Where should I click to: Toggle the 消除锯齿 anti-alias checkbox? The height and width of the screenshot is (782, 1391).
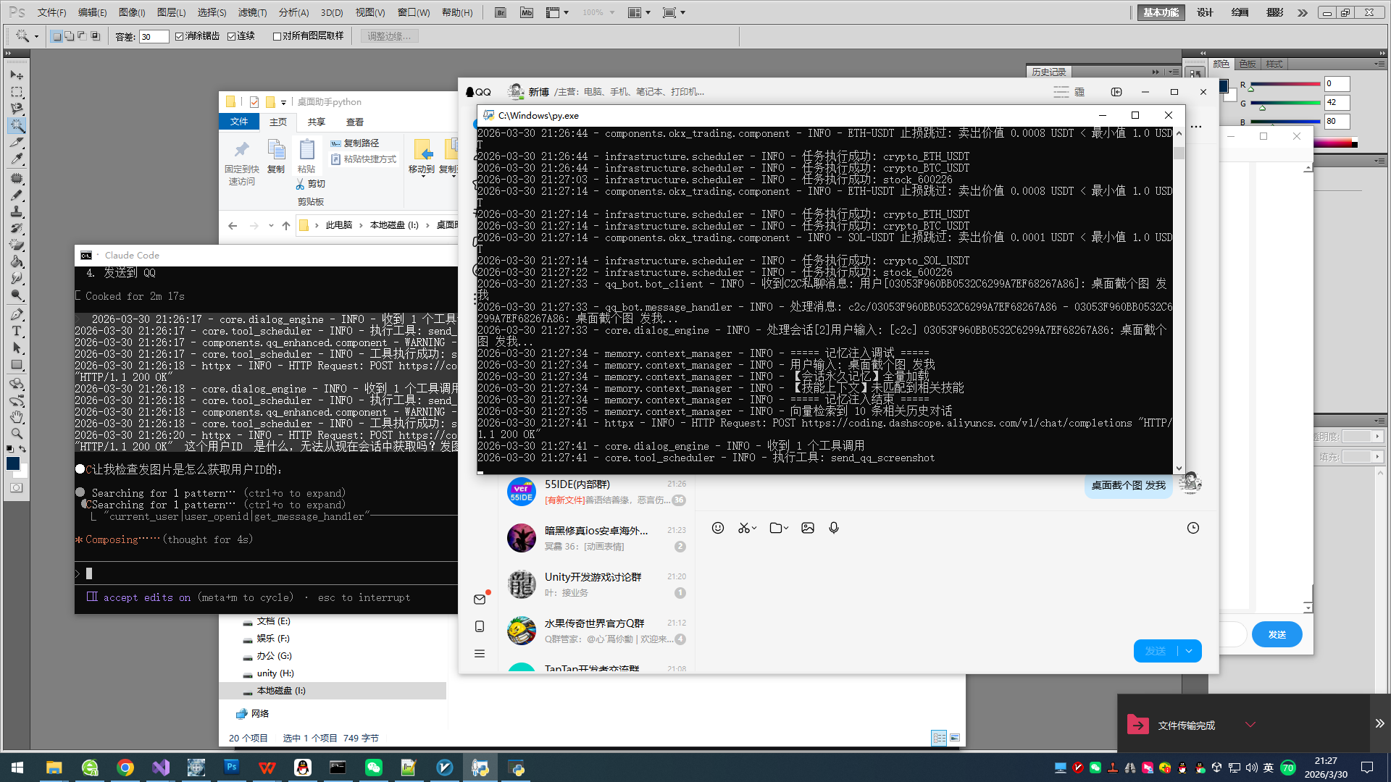(x=180, y=36)
